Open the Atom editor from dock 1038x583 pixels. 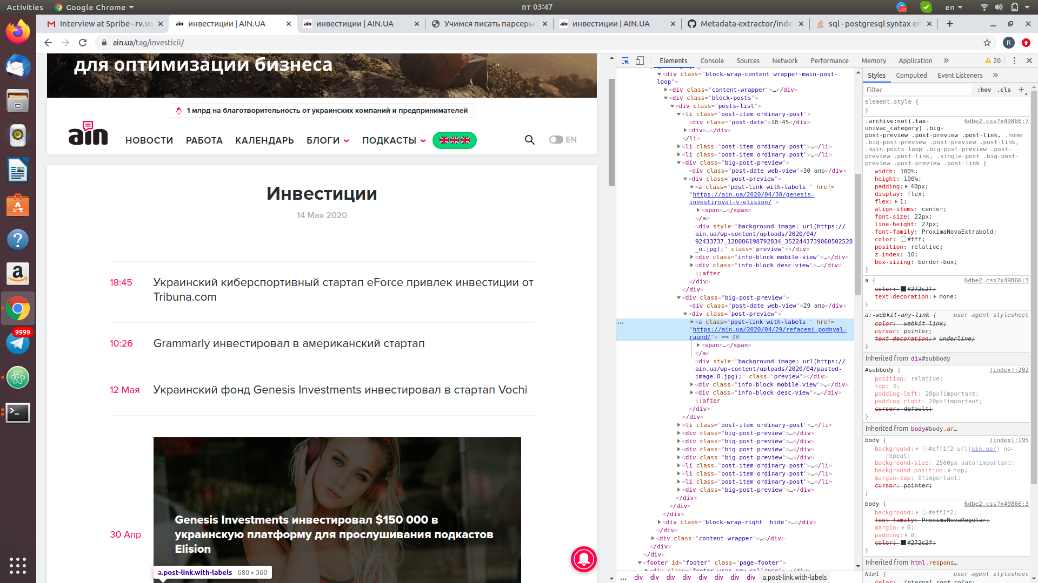point(18,377)
